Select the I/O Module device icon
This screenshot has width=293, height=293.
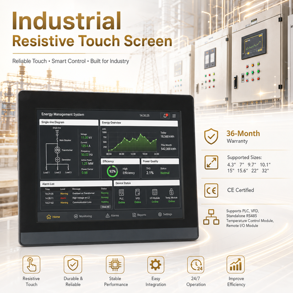coord(155,192)
